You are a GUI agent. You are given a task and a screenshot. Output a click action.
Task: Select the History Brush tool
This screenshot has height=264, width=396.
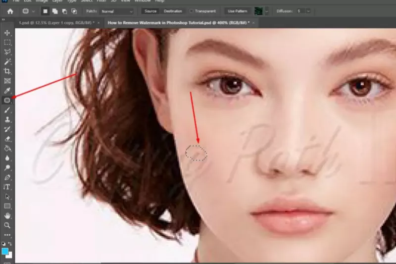click(7, 129)
